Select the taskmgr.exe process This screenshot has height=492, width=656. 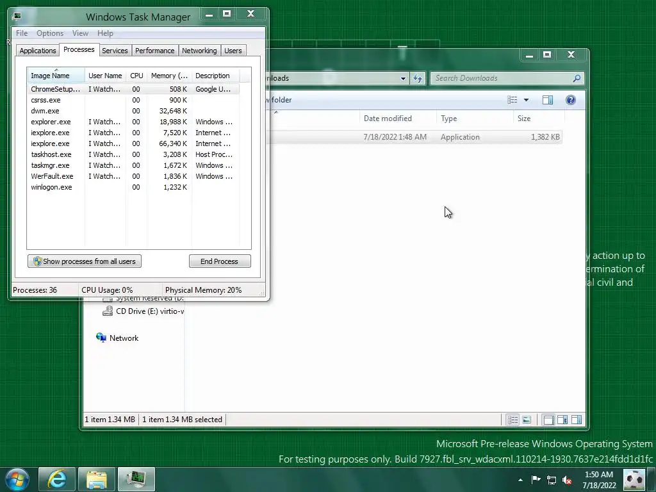[133, 165]
